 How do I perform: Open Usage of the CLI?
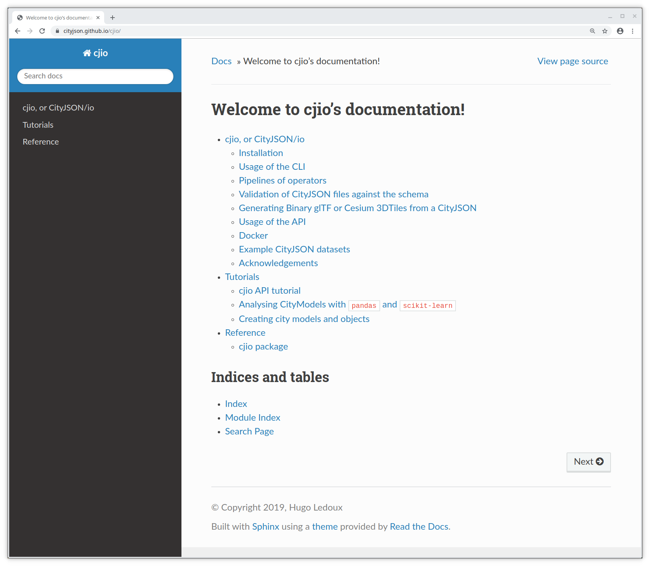pos(272,167)
